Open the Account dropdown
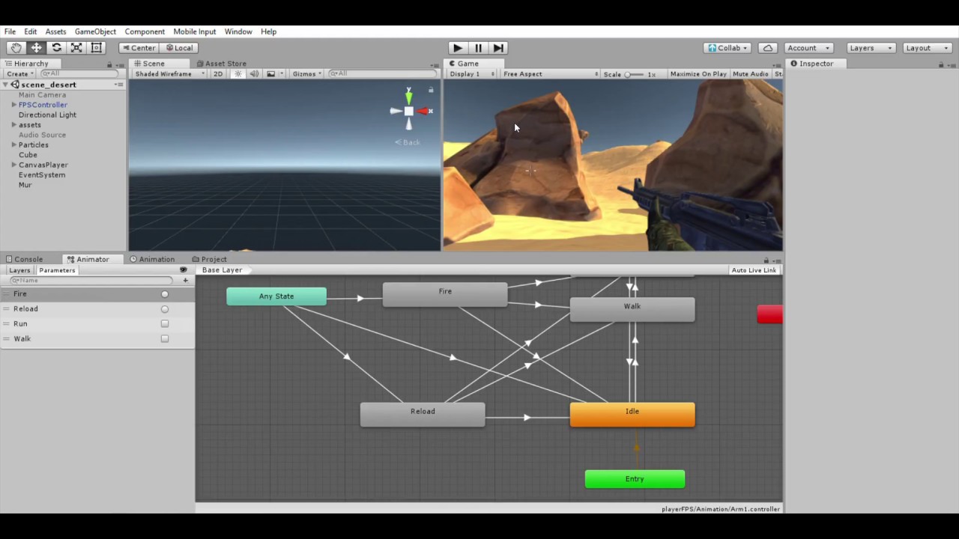 [808, 48]
